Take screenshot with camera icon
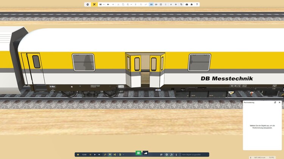The height and width of the screenshot is (159, 284). click(187, 4)
